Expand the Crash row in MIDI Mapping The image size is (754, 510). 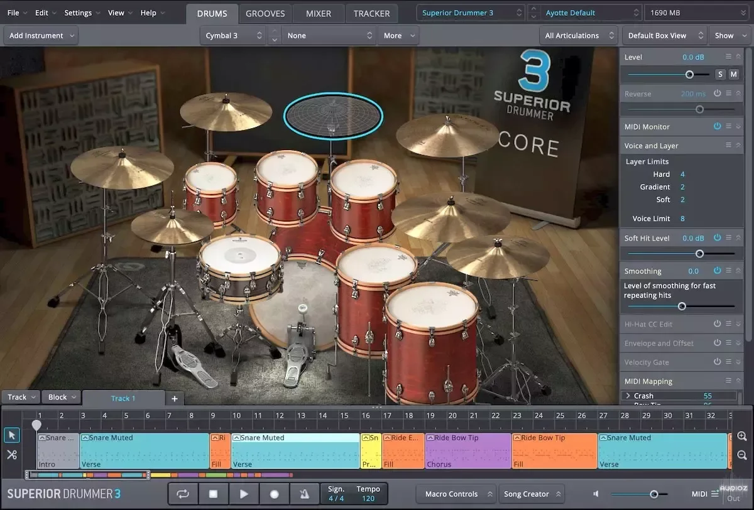pos(628,396)
